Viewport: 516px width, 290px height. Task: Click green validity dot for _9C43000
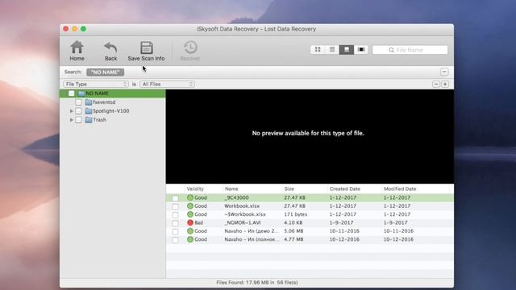(190, 197)
